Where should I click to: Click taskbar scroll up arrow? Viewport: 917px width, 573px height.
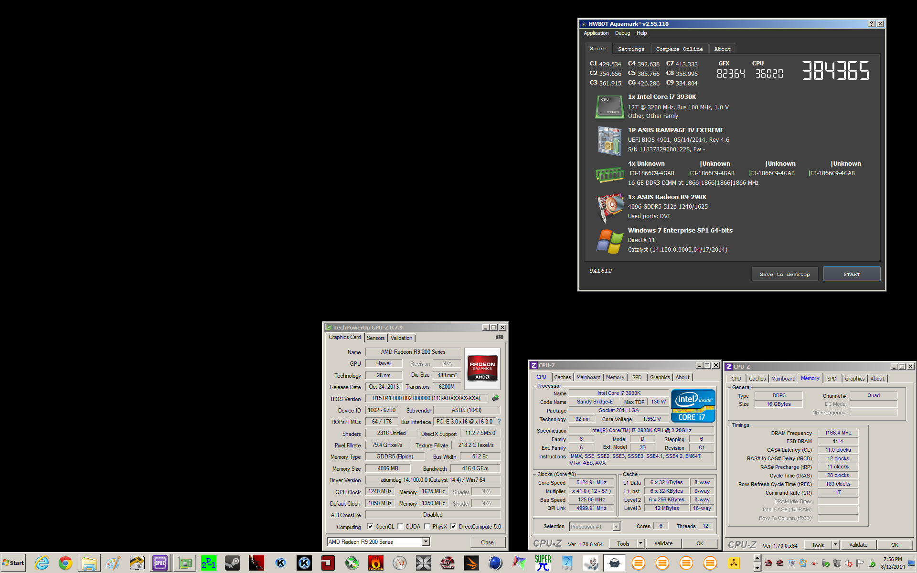point(757,558)
